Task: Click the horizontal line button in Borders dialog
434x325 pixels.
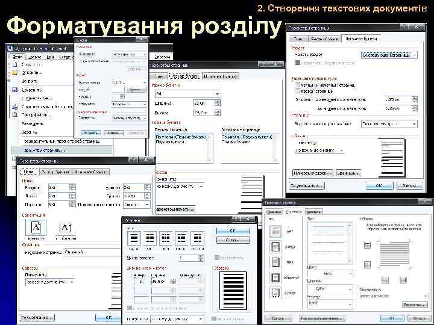Action: click(322, 318)
